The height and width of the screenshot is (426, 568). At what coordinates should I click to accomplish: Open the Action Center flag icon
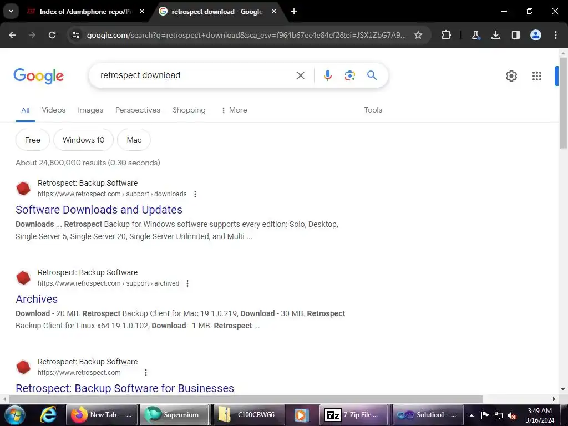485,415
